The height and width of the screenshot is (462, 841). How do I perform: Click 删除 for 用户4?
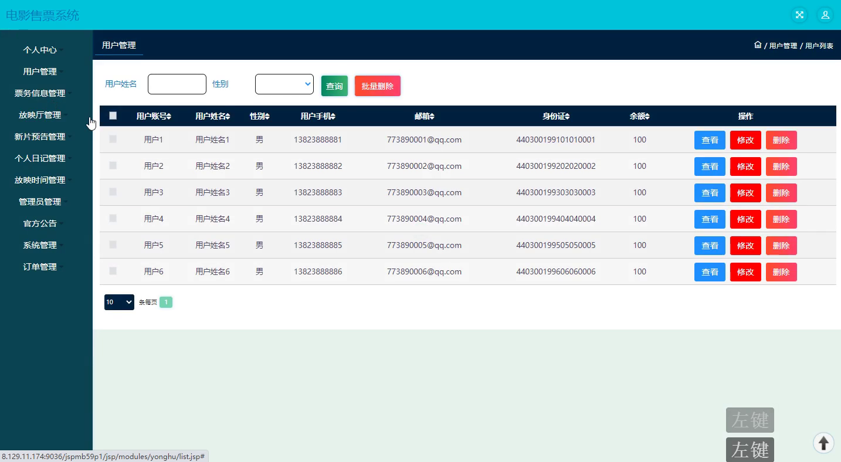[781, 219]
